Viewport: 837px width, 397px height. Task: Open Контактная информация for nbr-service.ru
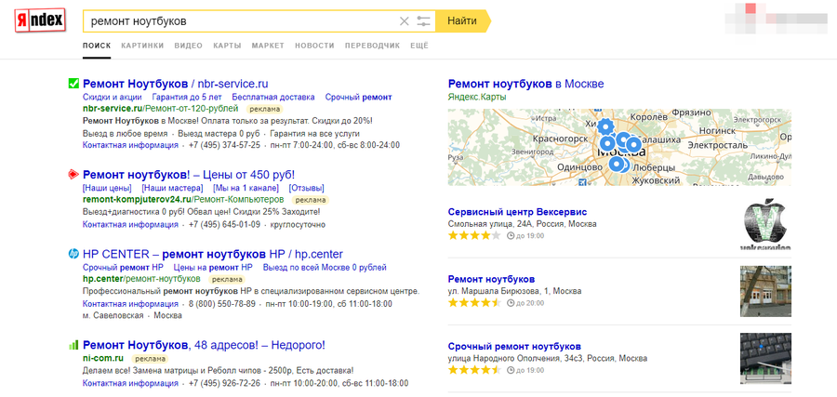pos(130,145)
